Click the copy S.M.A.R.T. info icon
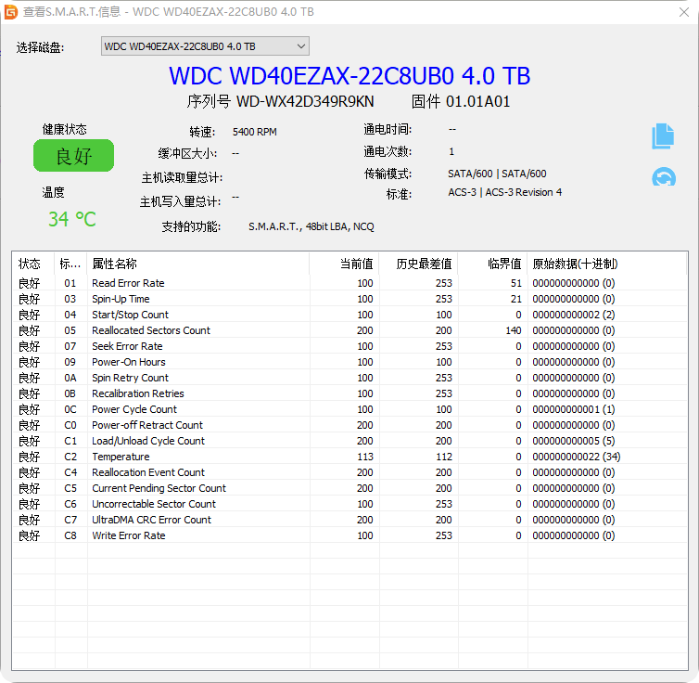The width and height of the screenshot is (699, 683). pos(663,136)
